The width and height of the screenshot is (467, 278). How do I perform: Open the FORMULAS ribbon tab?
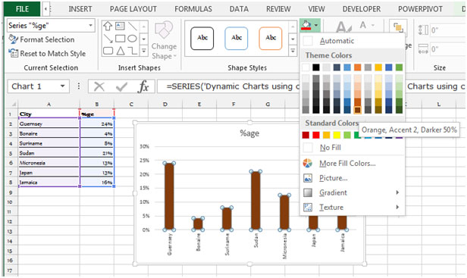193,9
